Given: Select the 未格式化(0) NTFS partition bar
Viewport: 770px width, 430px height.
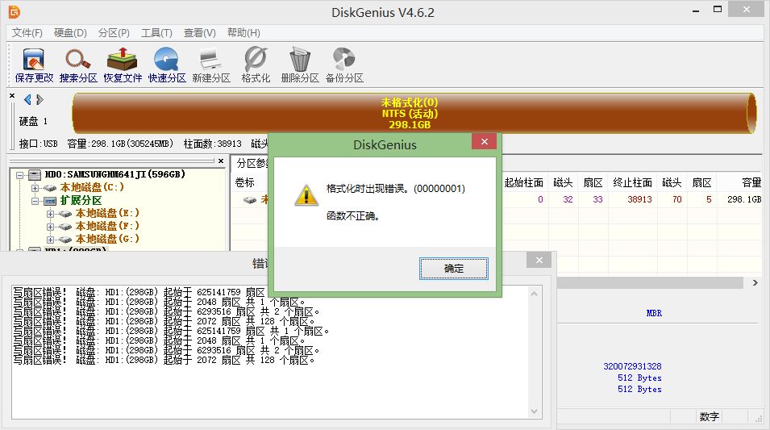Looking at the screenshot, I should [x=414, y=114].
